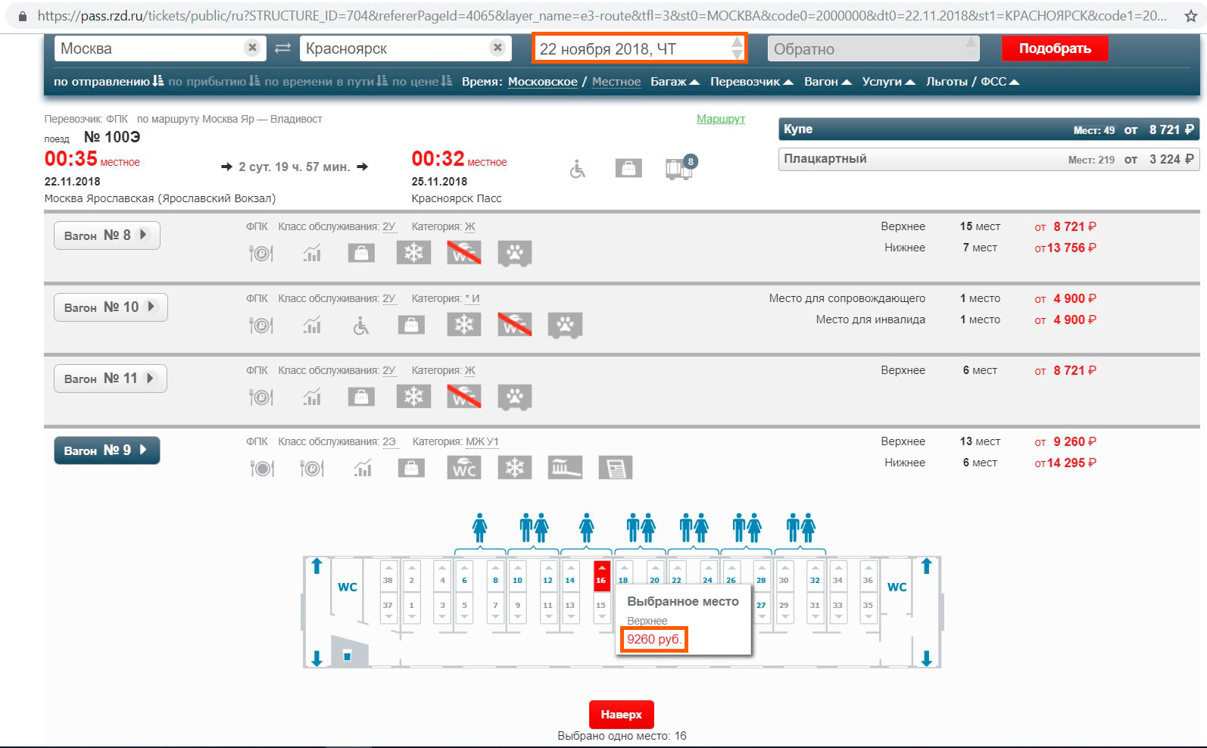Screen dimensions: 1207x748
Task: Click the newspaper icon in Вагон № 9 row
Action: [x=616, y=468]
